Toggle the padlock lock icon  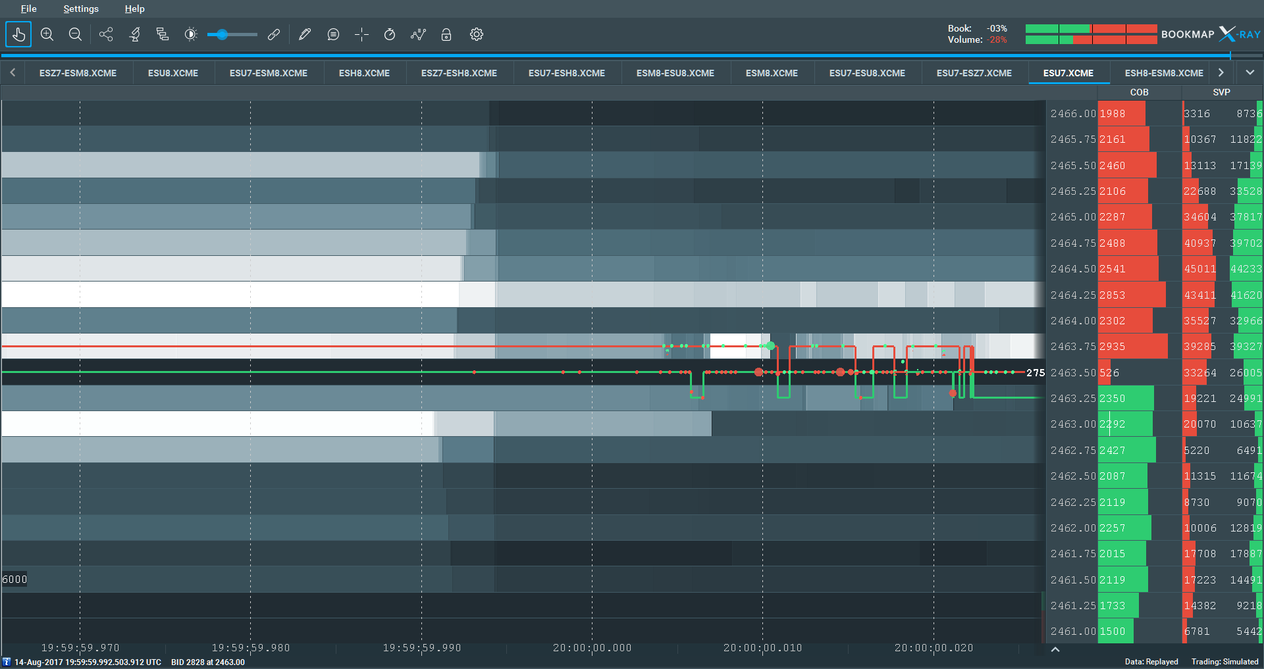coord(446,34)
